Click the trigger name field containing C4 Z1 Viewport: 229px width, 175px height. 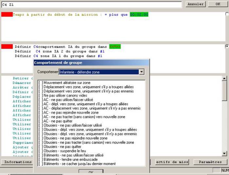91,5
